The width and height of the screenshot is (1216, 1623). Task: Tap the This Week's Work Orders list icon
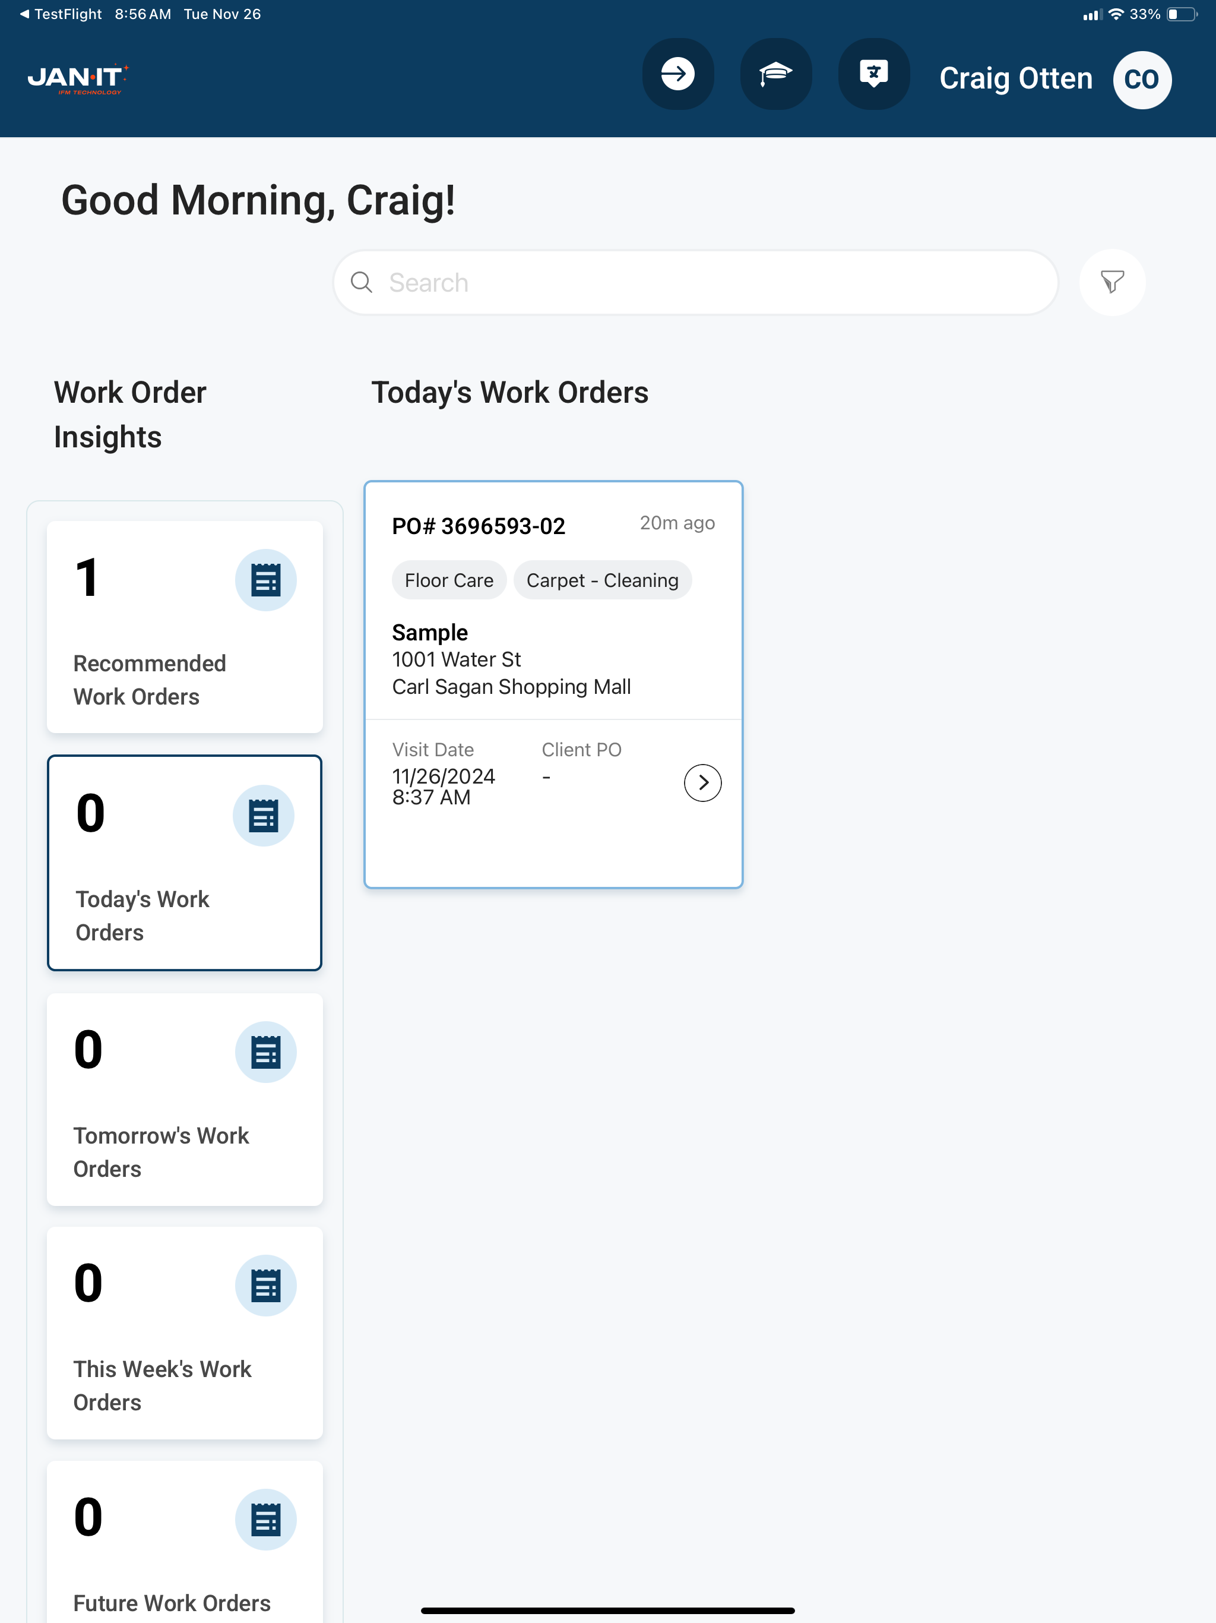pos(265,1286)
